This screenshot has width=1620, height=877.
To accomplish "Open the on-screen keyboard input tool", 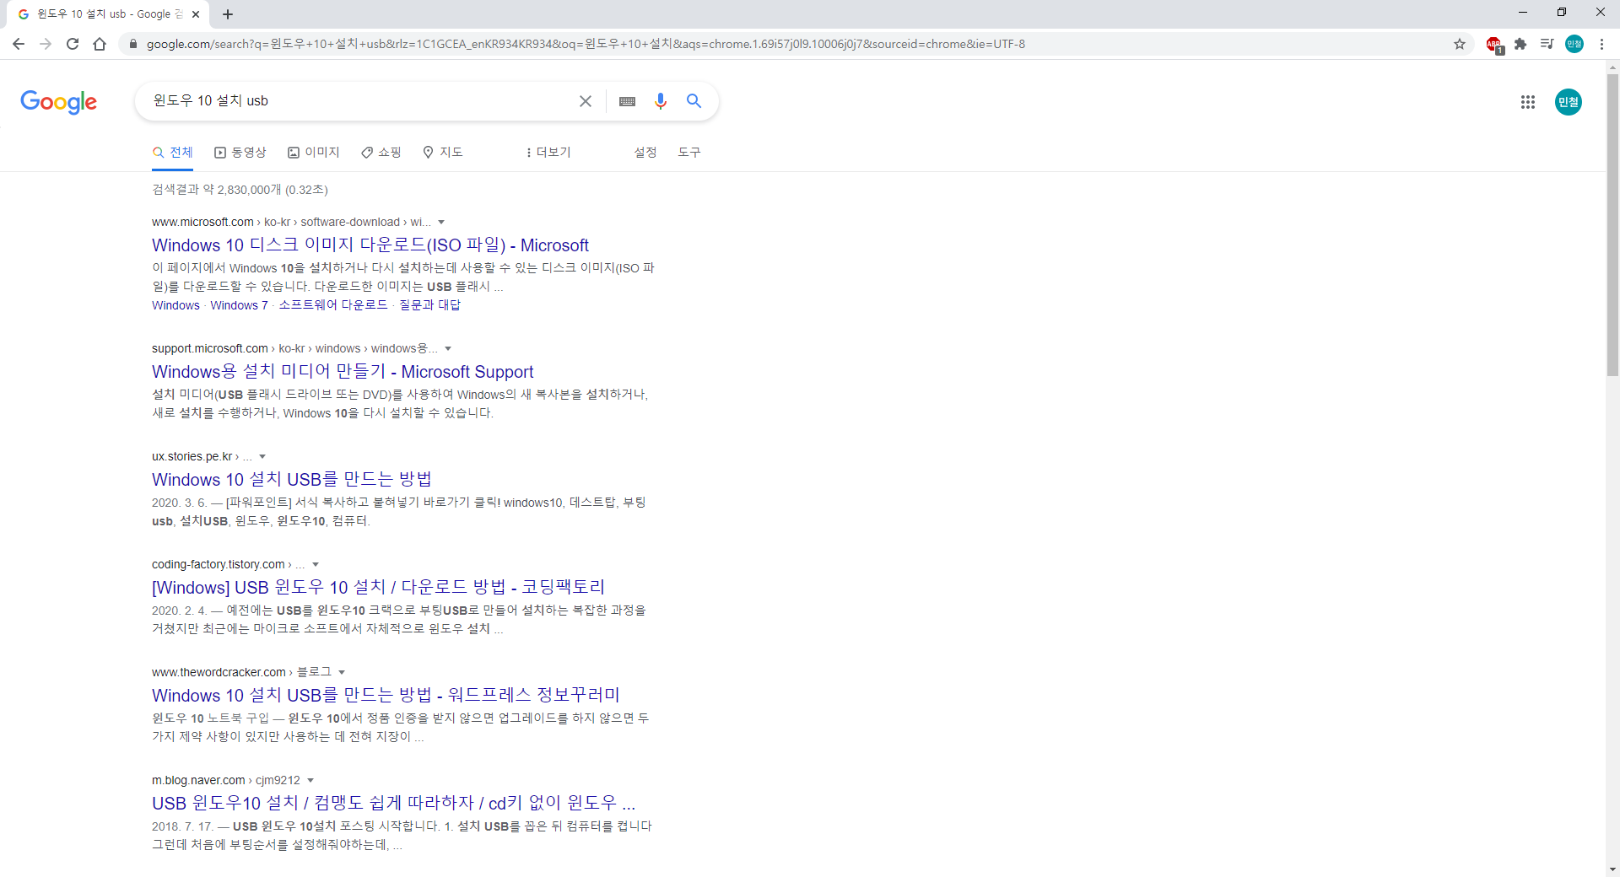I will [x=627, y=101].
